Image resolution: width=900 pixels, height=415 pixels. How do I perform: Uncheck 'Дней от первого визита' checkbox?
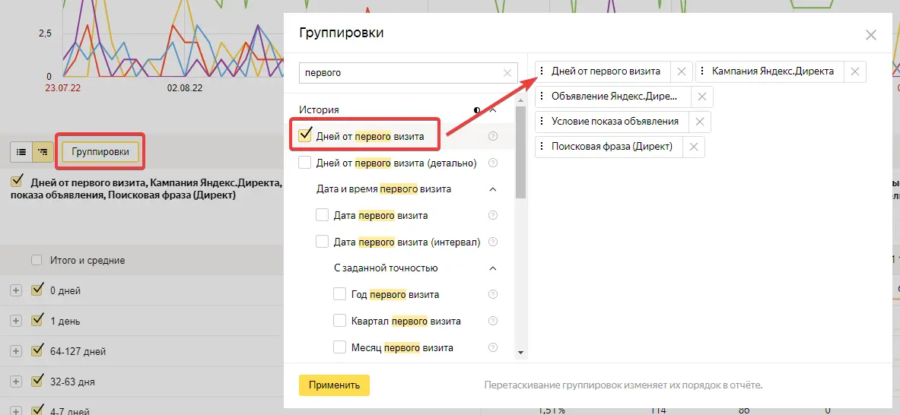(305, 135)
